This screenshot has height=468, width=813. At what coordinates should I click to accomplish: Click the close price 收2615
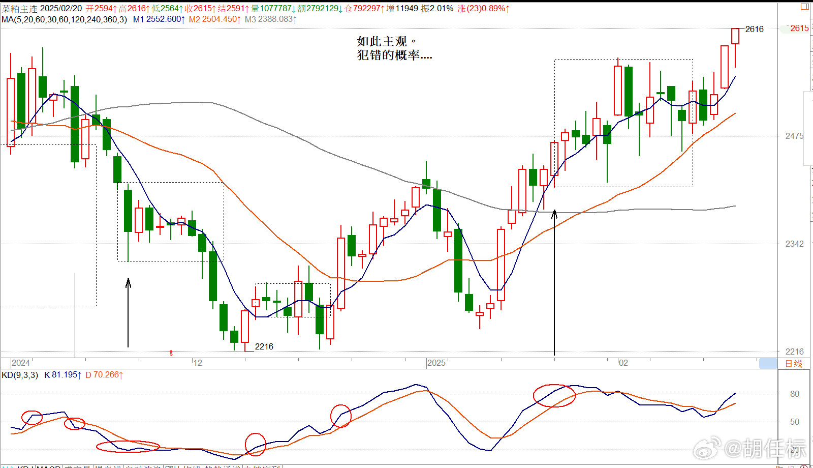[200, 9]
